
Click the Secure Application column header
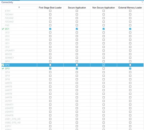77,8
